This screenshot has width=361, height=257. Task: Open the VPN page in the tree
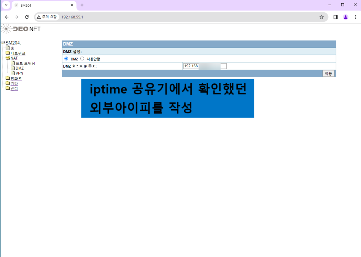tap(19, 73)
